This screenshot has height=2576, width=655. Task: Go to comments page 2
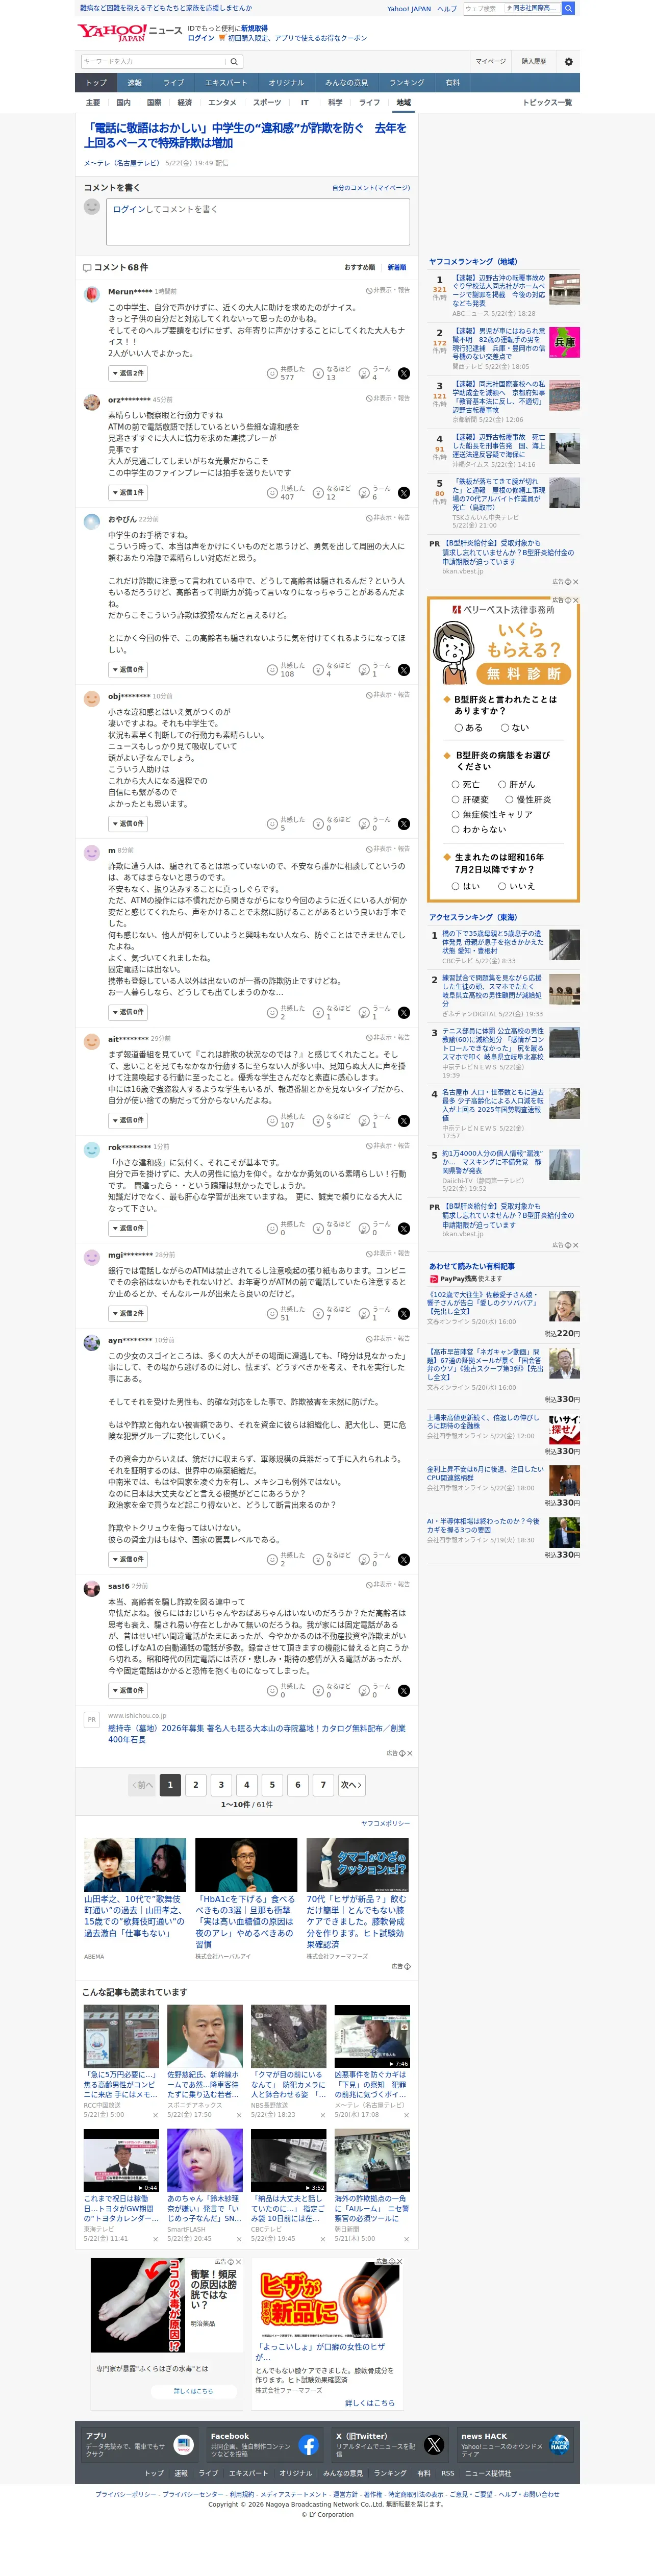point(196,1784)
